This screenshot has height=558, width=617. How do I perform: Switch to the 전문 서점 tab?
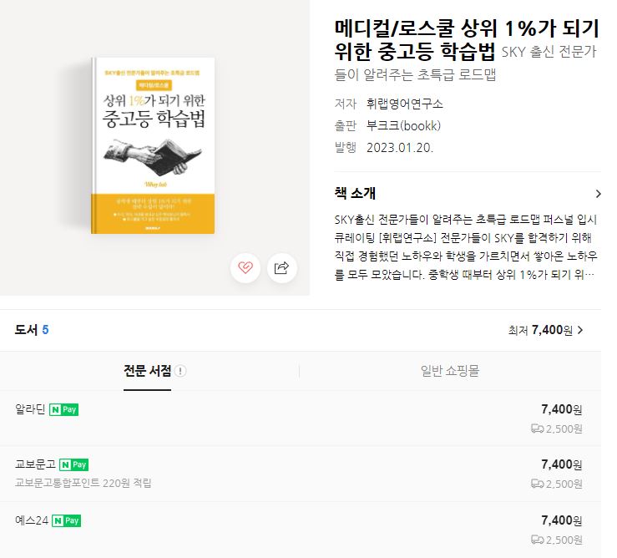147,371
